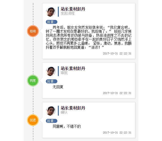Click the timestamp in the 确认 card
The image size is (162, 141).
pos(117,133)
